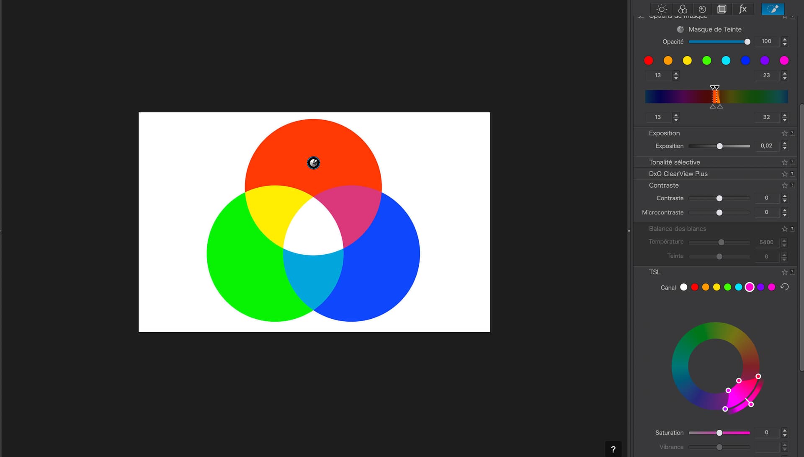Toggle the star next to DxO ClearView Plus
The width and height of the screenshot is (804, 457).
tap(784, 174)
